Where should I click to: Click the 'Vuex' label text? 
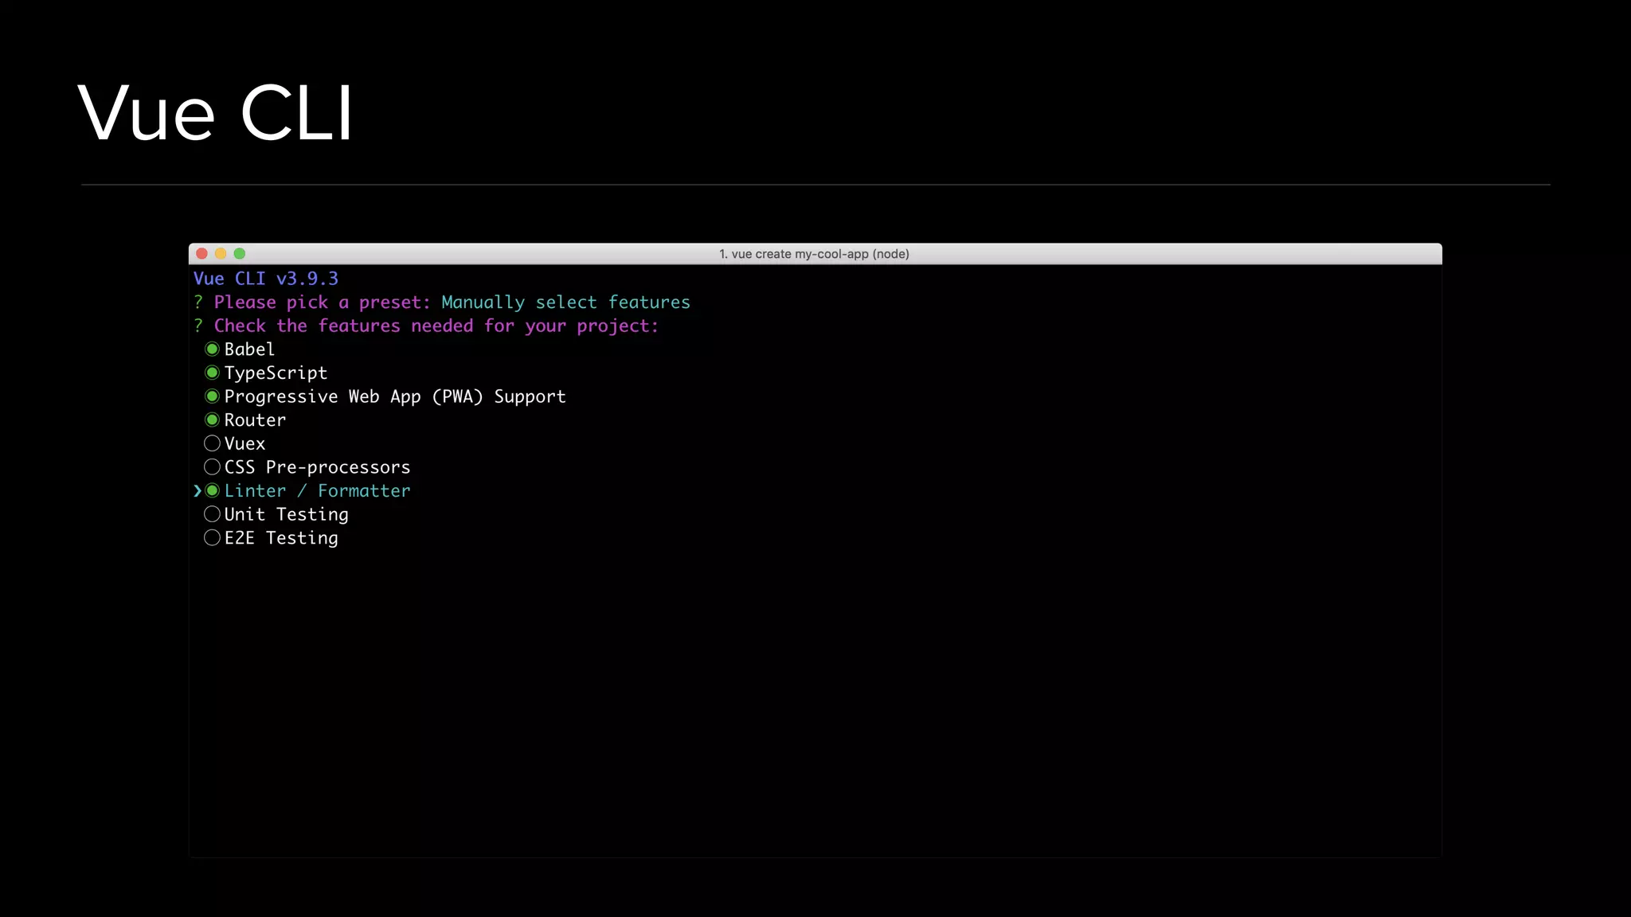244,443
